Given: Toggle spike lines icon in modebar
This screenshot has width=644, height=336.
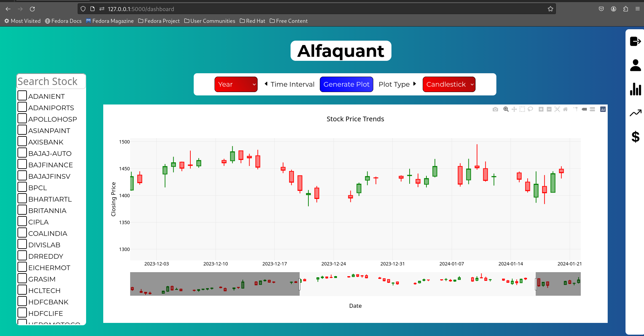Looking at the screenshot, I should [576, 109].
